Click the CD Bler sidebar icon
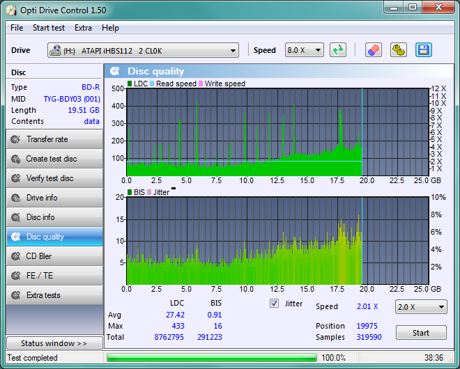The image size is (460, 369). pos(15,256)
